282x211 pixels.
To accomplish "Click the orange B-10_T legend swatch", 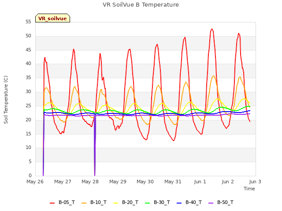I will click(84, 203).
